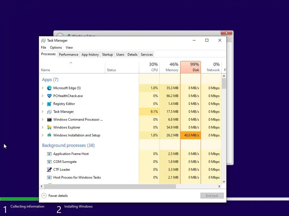
Task: Click Host Process for Windows Tasks icon
Action: coord(49,177)
